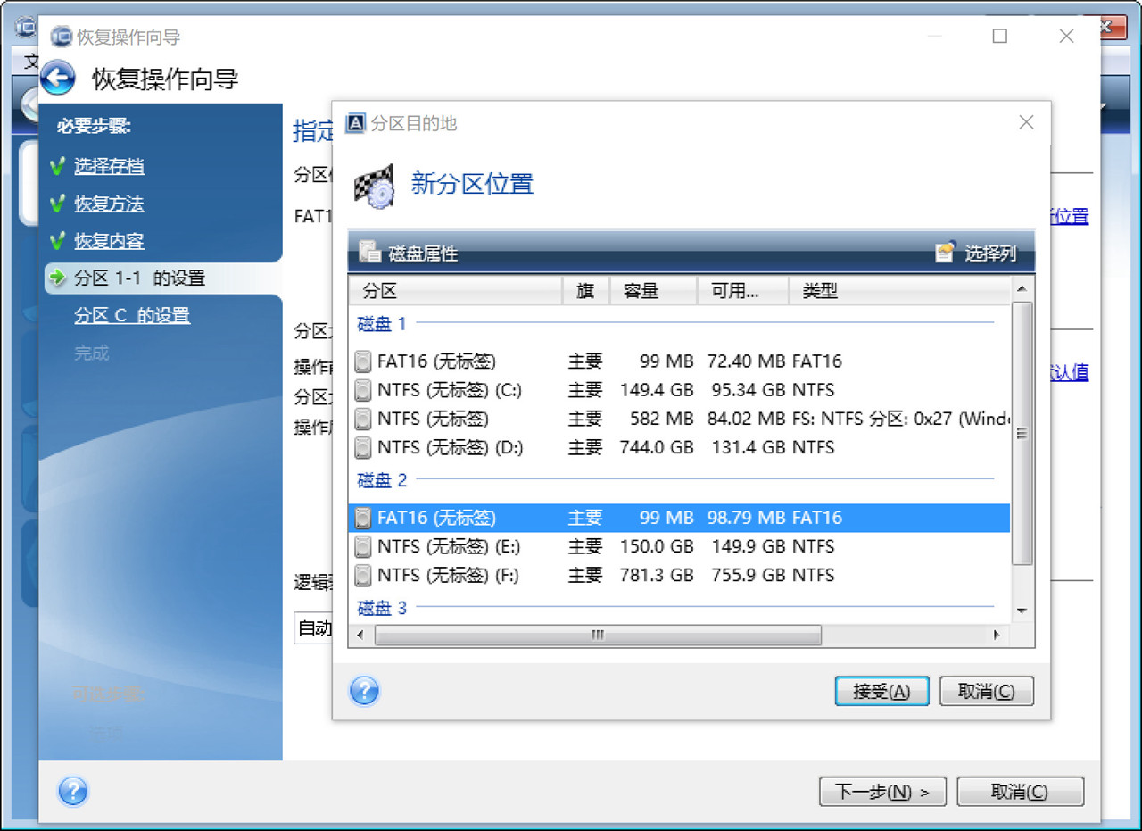Open the 选择列 column chooser icon
This screenshot has height=831, width=1142.
(x=945, y=253)
